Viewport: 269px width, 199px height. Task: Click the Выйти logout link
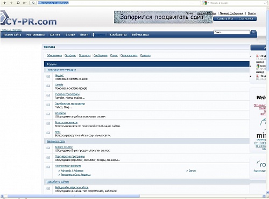point(252,13)
